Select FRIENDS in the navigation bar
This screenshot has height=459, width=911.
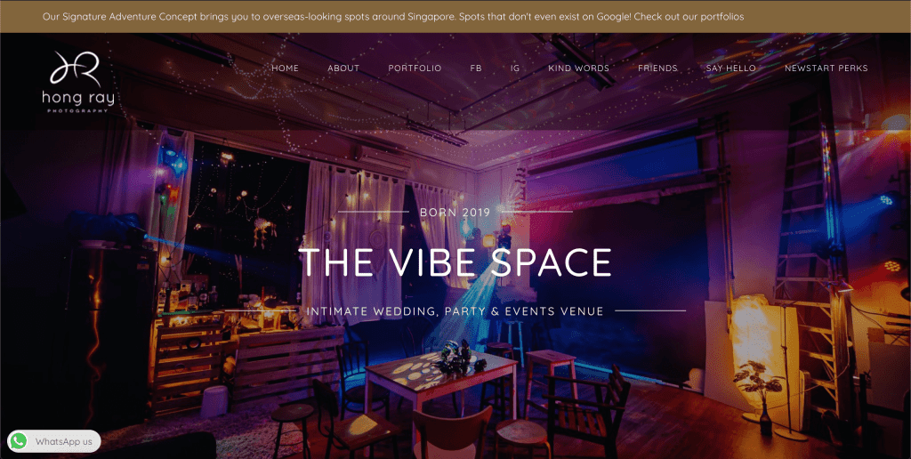[x=657, y=68]
